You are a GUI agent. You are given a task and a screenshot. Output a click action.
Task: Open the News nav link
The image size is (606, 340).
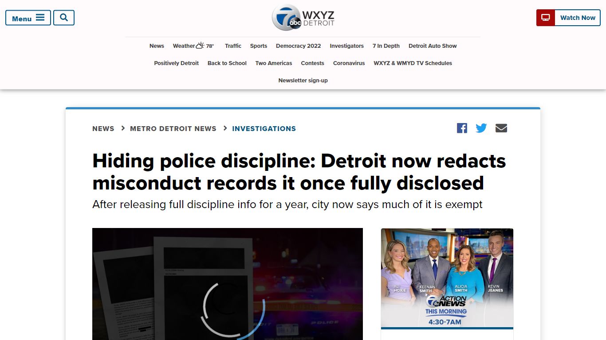click(157, 46)
